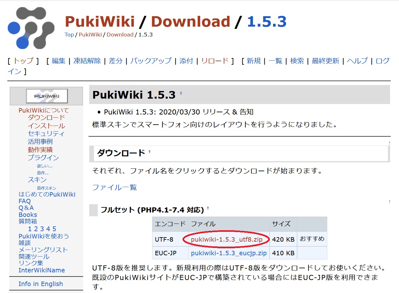Open リンク集 in the sidebar
Image resolution: width=399 pixels, height=293 pixels.
30,263
